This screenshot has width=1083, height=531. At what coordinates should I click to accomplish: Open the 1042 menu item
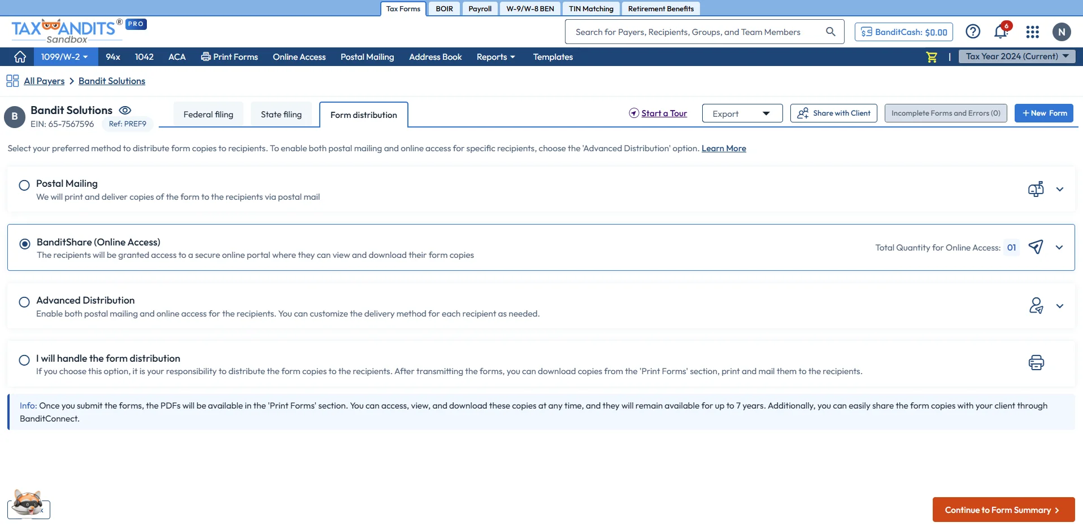[x=144, y=57]
